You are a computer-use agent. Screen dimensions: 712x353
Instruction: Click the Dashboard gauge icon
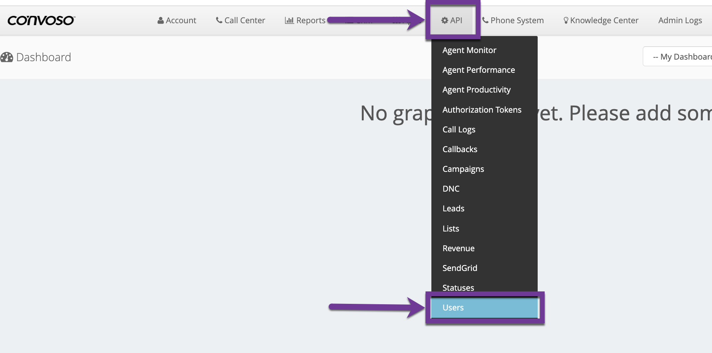(7, 57)
